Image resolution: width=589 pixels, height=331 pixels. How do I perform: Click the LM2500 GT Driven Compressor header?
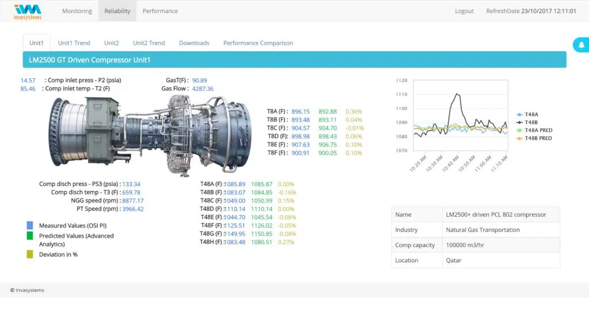pos(294,60)
